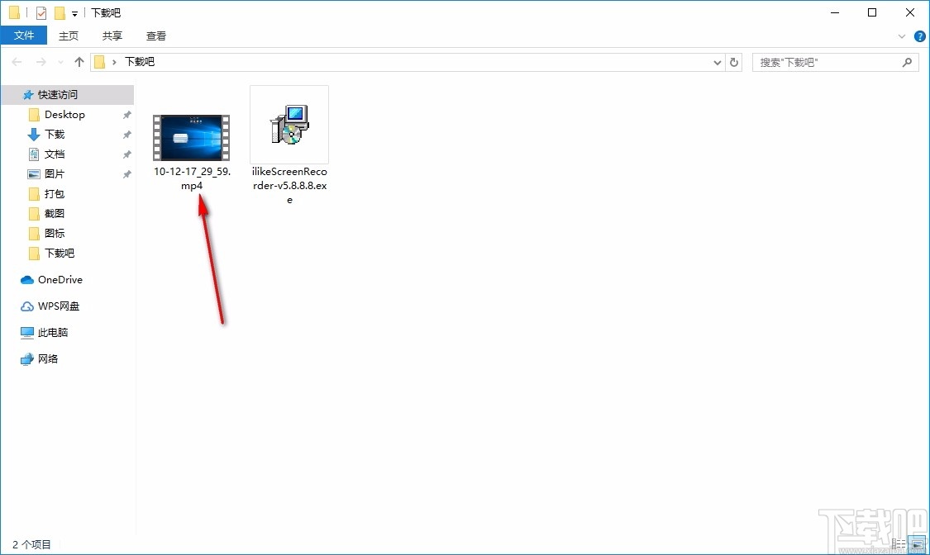The height and width of the screenshot is (555, 930).
Task: Open OneDrive from the sidebar
Action: [x=58, y=279]
